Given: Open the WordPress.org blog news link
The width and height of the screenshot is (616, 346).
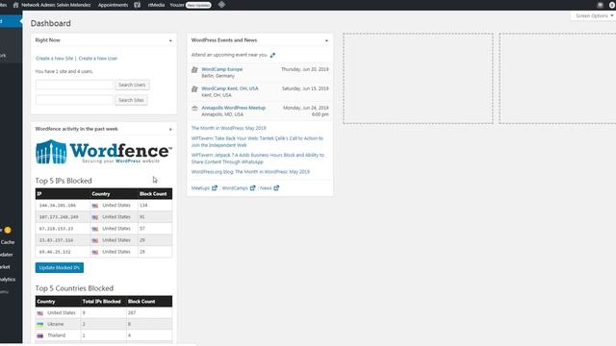Looking at the screenshot, I should [x=250, y=172].
